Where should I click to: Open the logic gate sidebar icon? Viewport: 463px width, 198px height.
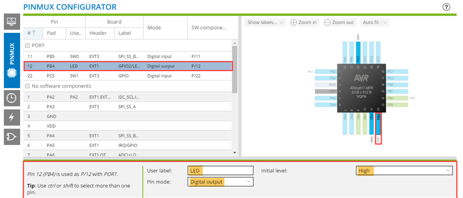coord(12,136)
